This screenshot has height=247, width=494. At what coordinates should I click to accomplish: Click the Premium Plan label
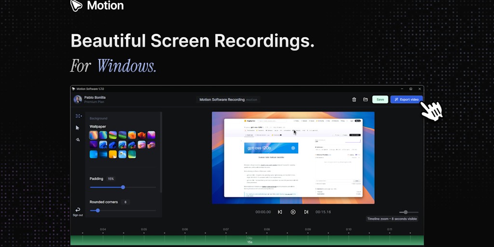click(x=94, y=102)
